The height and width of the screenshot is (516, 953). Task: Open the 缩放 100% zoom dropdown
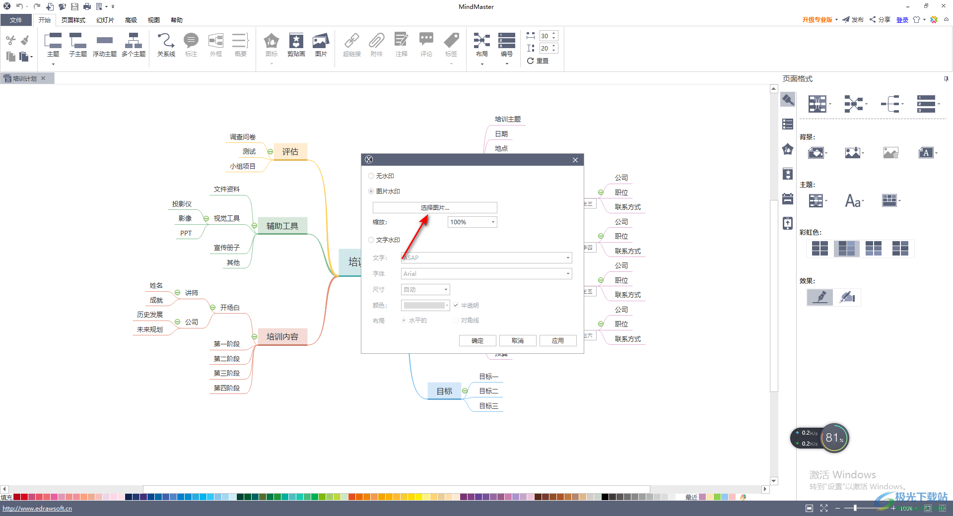coord(472,222)
